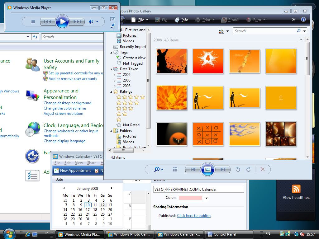Viewport: 319px width, 239px height.
Task: Collapse the Date Taken node
Action: point(111,69)
